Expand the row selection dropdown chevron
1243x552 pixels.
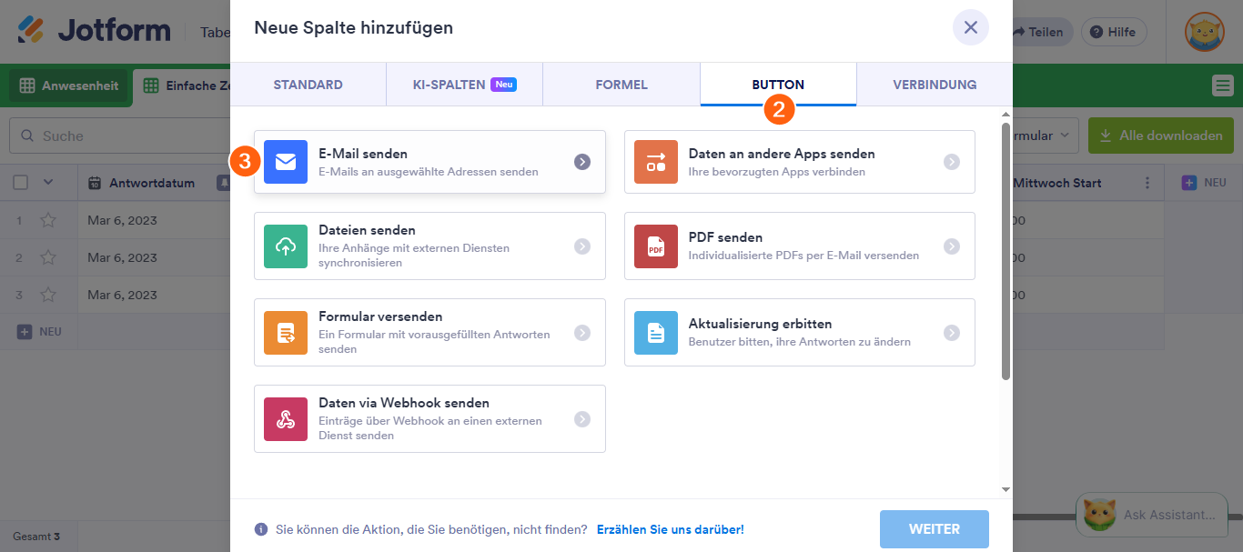[48, 183]
